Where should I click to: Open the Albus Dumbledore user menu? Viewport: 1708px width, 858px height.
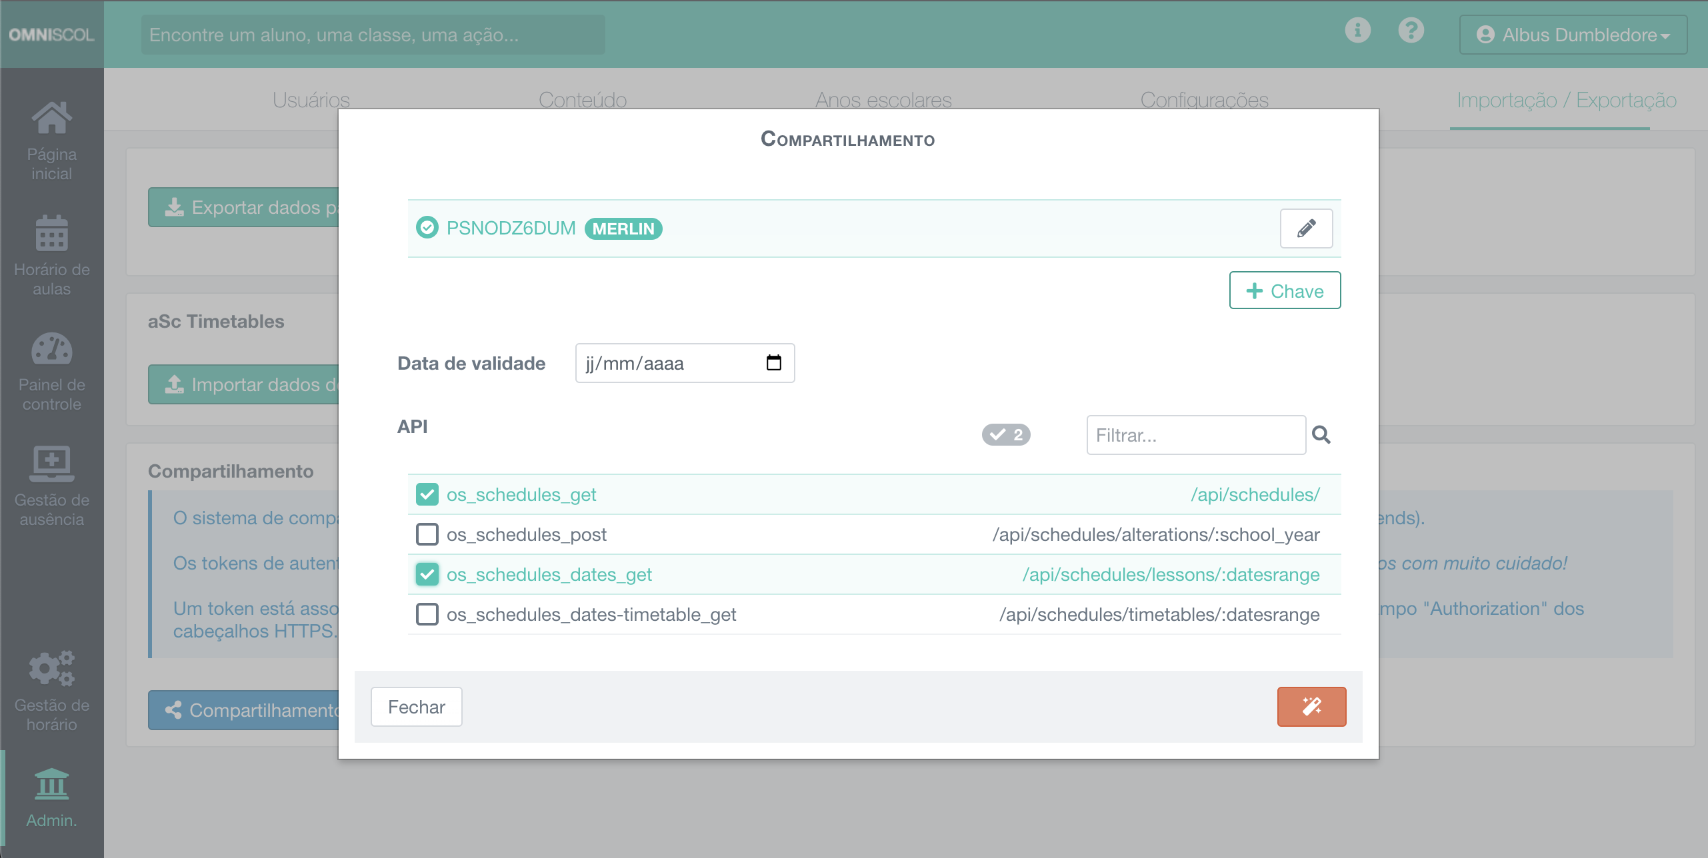1573,35
